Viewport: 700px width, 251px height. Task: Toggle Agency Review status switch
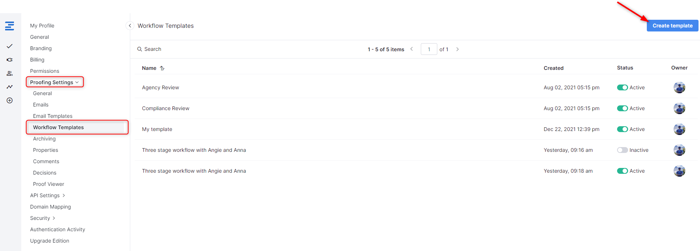622,87
